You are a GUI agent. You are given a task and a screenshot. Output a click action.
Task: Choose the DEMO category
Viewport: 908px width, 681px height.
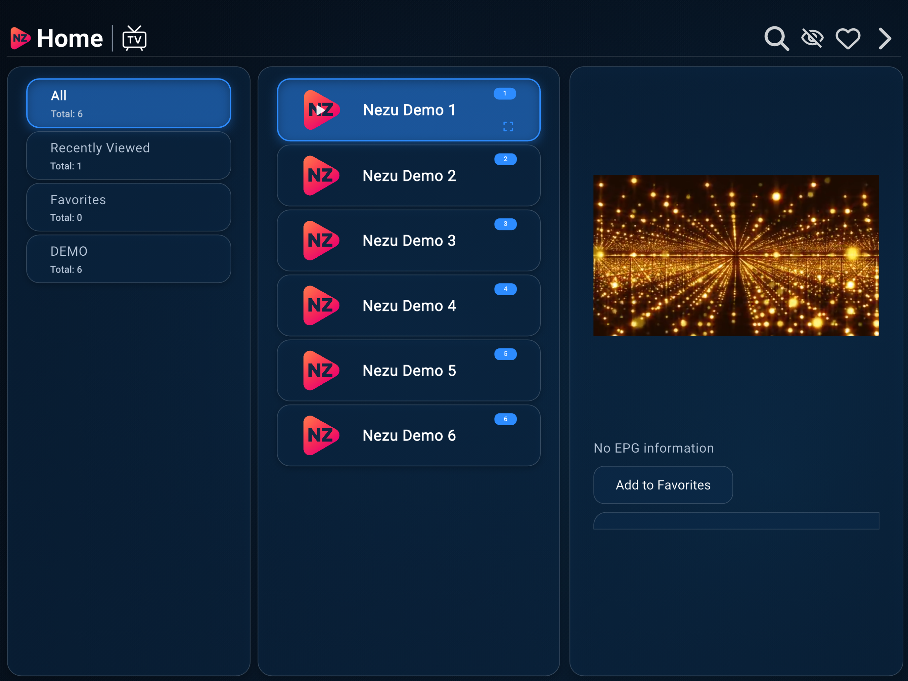click(128, 259)
